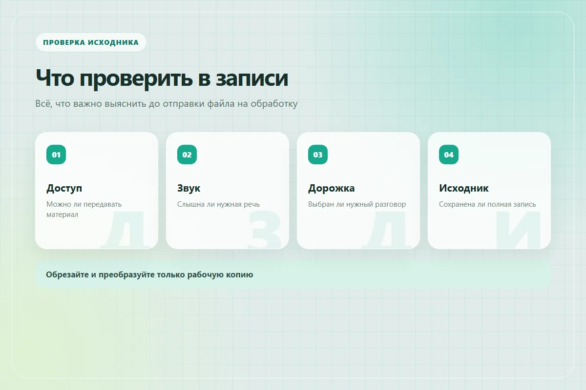Click the 04 number badge
Screen dimensions: 586x390
pyautogui.click(x=449, y=155)
